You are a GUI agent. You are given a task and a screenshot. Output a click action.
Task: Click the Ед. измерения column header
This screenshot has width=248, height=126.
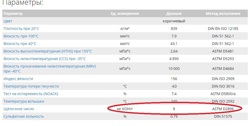click(125, 14)
